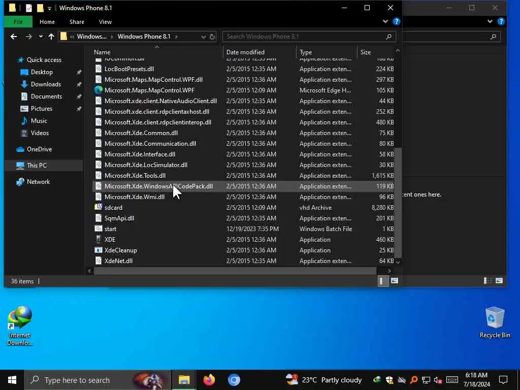Open the Recent locations dropdown arrow
The height and width of the screenshot is (390, 520).
41,37
